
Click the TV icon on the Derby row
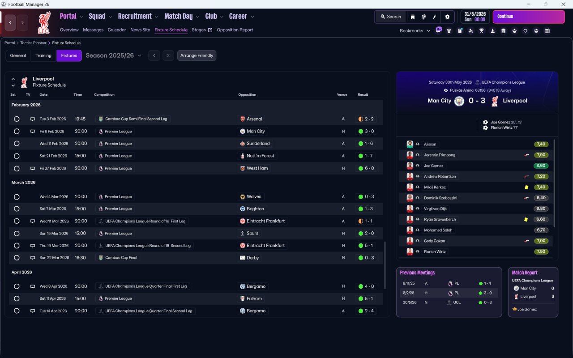point(32,258)
